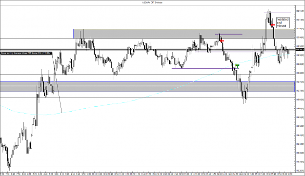Select the red arrow marker near 14:00
The height and width of the screenshot is (176, 305).
(x=222, y=41)
